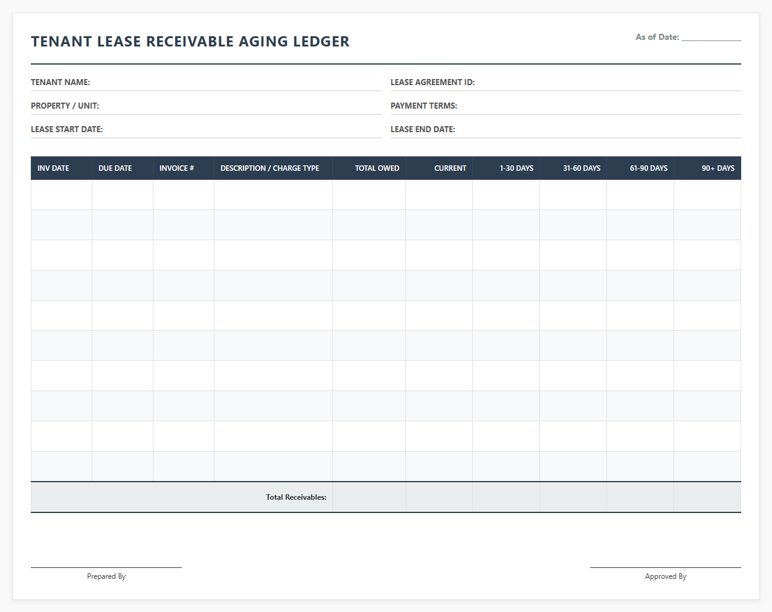
Task: Click the Total Receivables label
Action: (296, 497)
